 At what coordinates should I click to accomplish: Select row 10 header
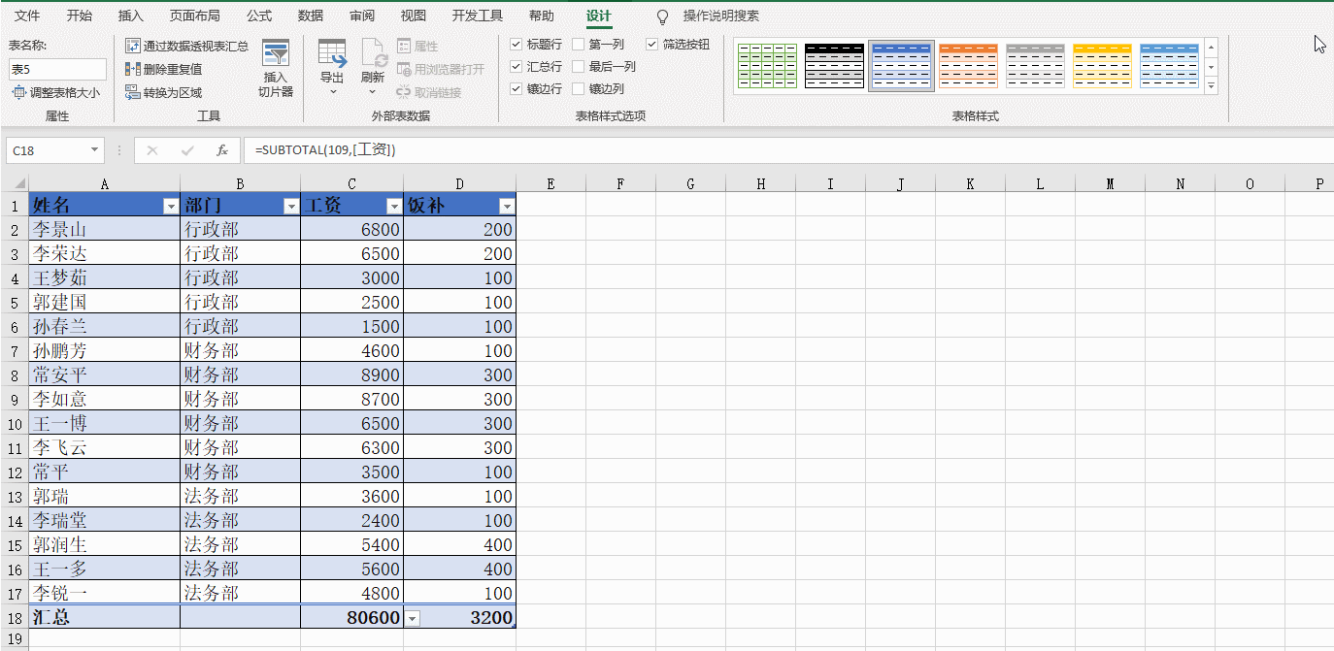[x=15, y=423]
